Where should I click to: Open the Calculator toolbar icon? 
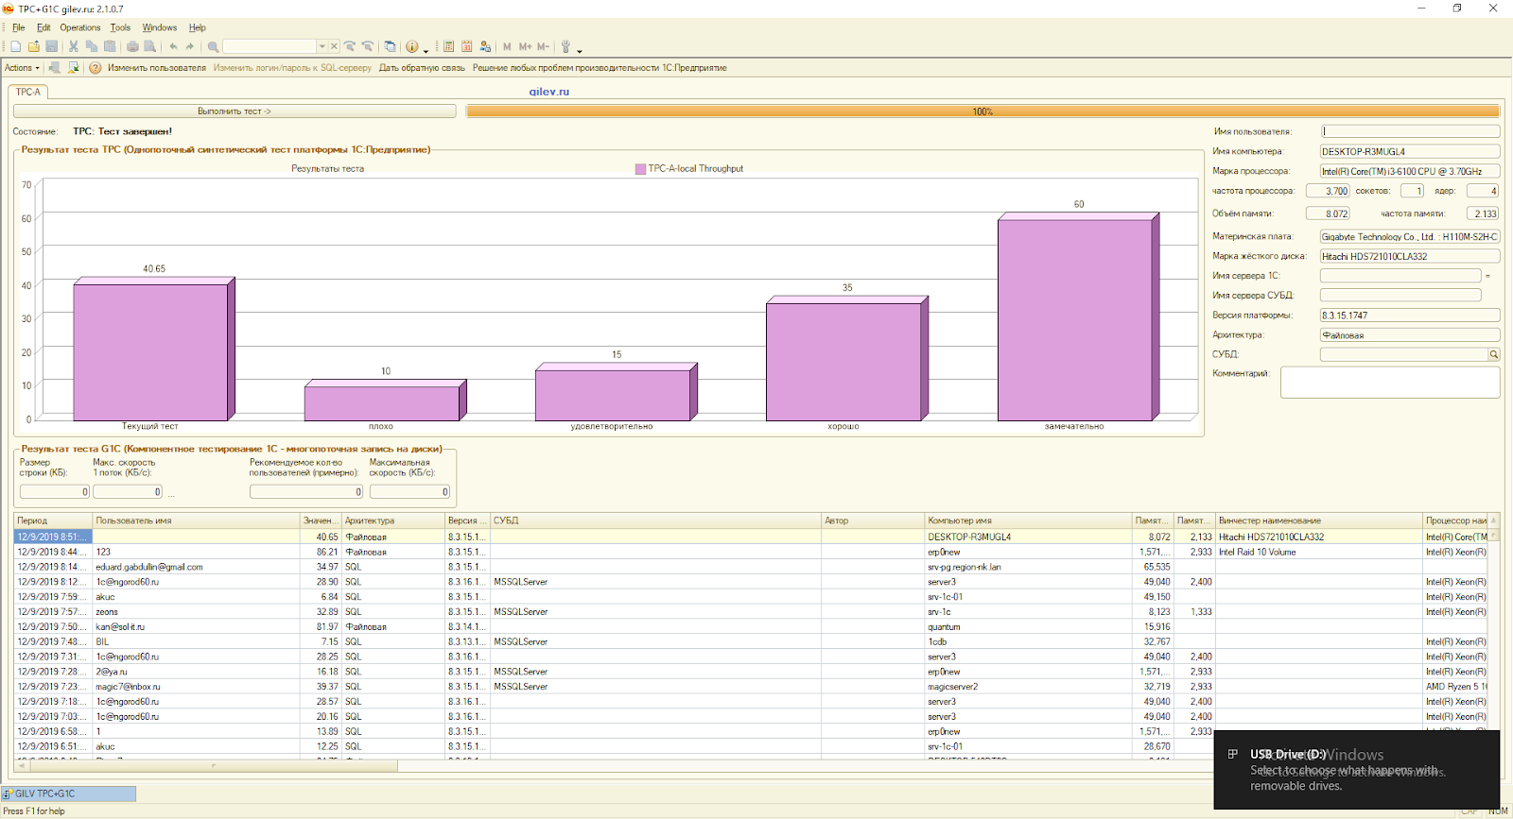(448, 46)
